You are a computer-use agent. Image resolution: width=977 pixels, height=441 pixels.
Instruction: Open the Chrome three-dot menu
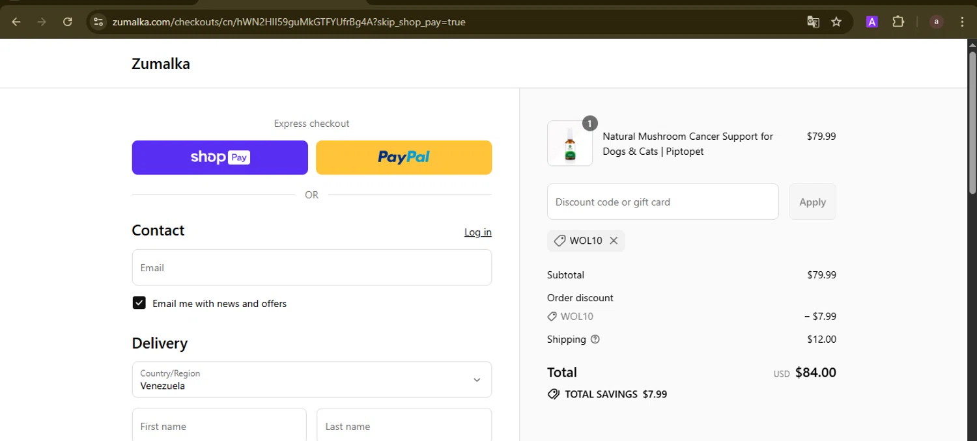click(963, 22)
